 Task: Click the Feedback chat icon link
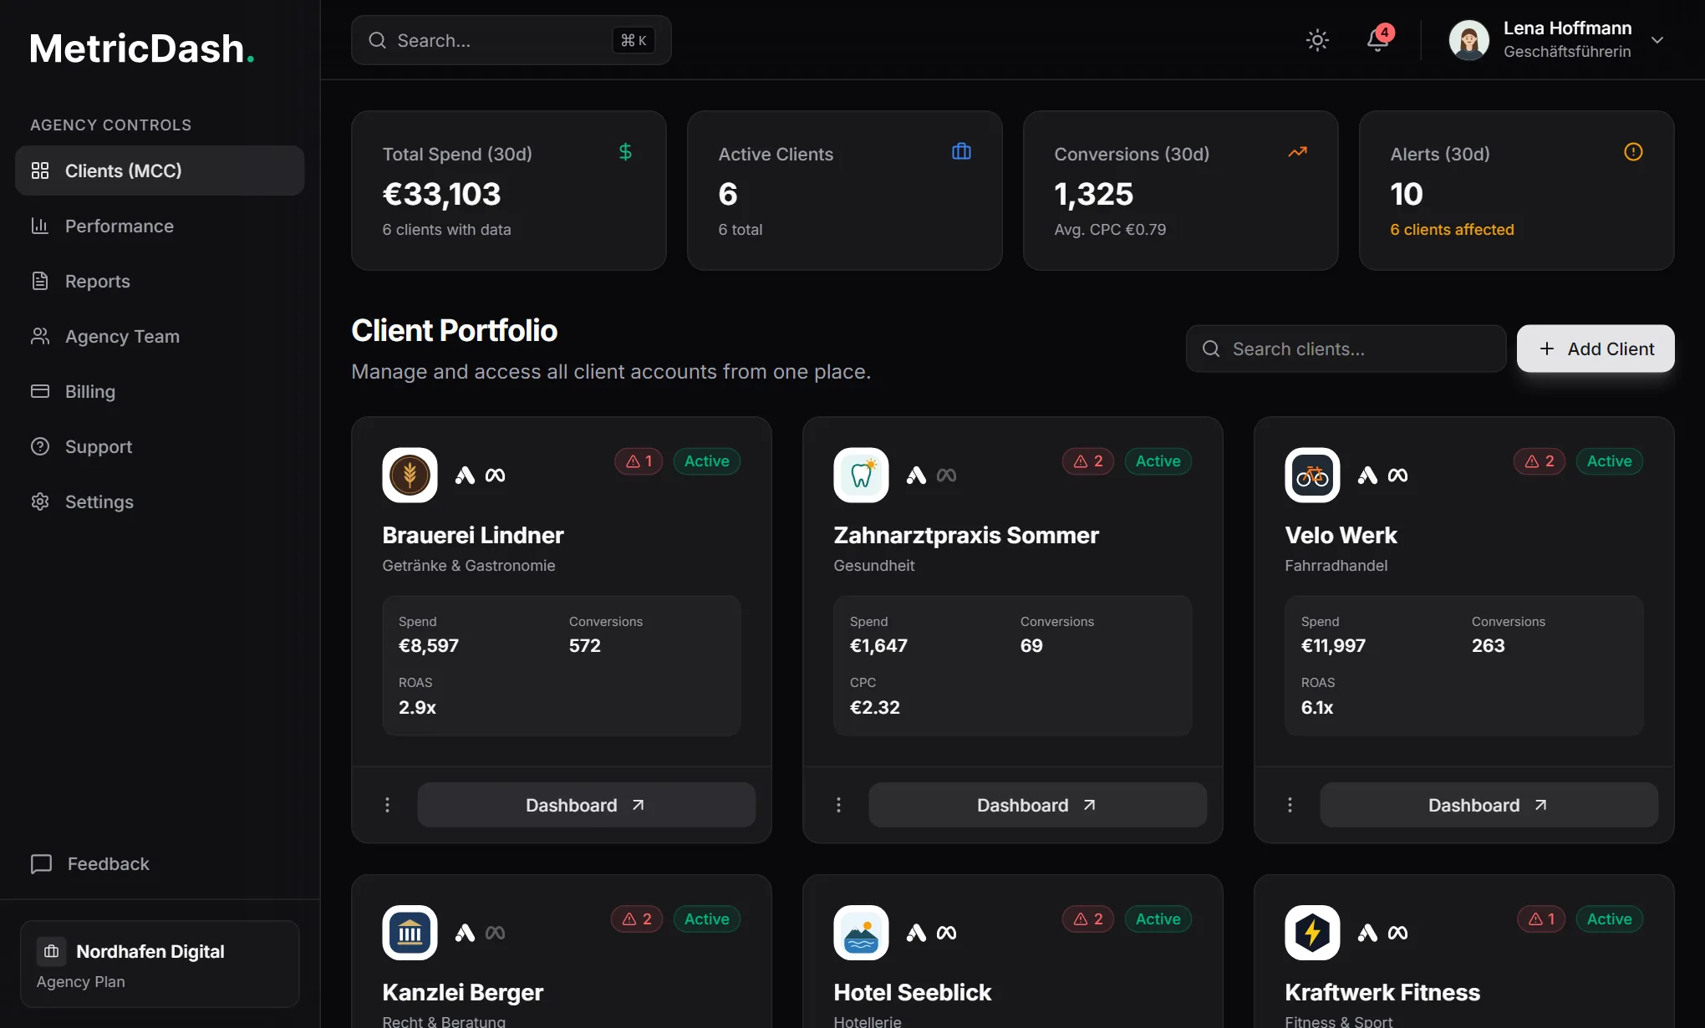[x=89, y=863]
